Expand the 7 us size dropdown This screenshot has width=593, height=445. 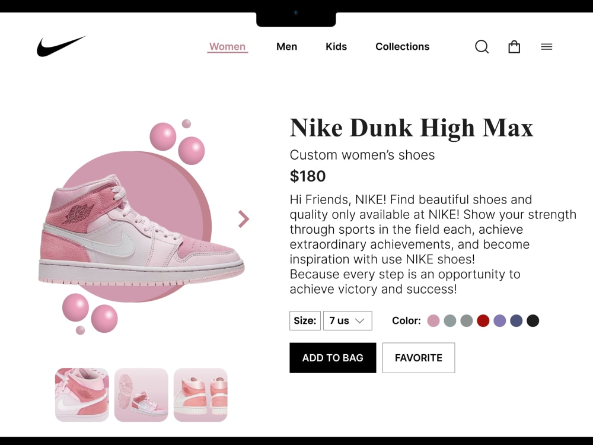point(347,320)
